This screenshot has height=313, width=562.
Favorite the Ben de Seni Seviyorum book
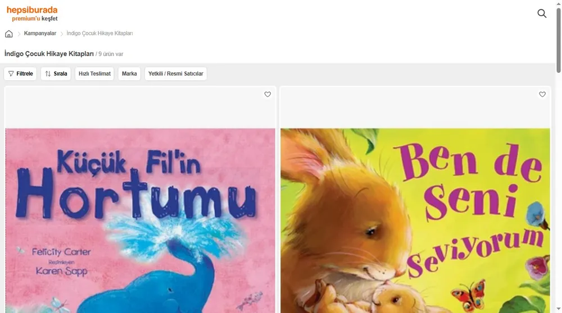pyautogui.click(x=542, y=94)
